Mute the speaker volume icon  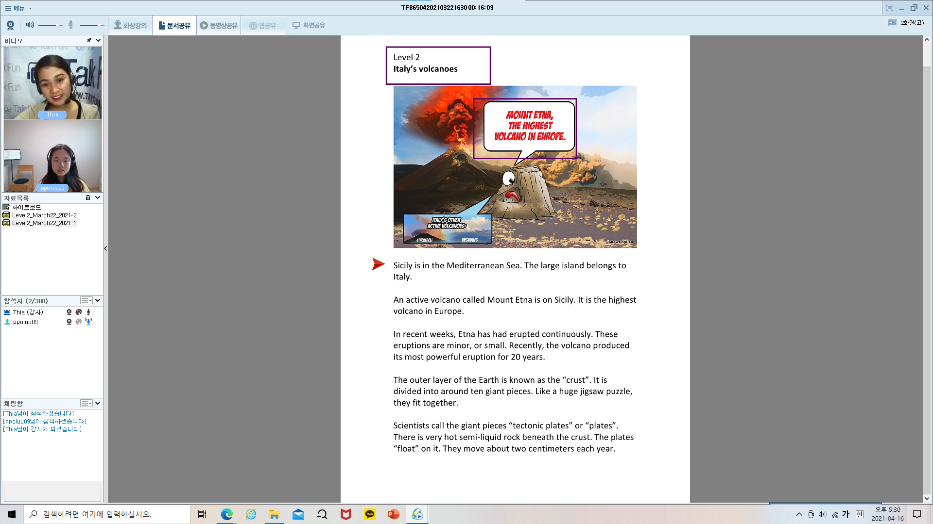coord(30,25)
